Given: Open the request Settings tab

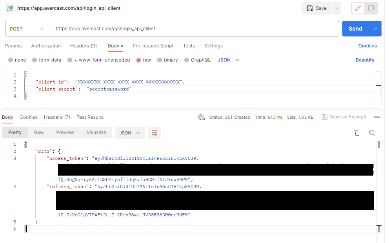Looking at the screenshot, I should [214, 46].
